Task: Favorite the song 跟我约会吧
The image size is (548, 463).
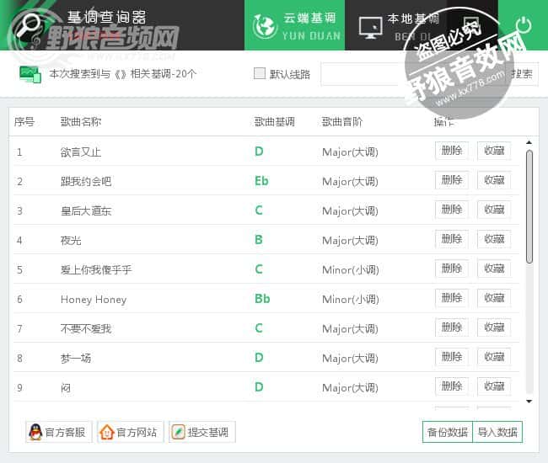Action: 494,180
